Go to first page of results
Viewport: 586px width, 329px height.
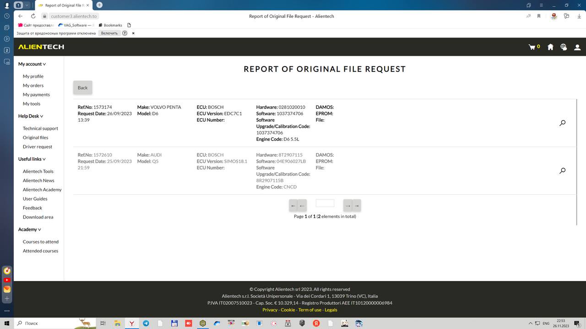pos(293,206)
